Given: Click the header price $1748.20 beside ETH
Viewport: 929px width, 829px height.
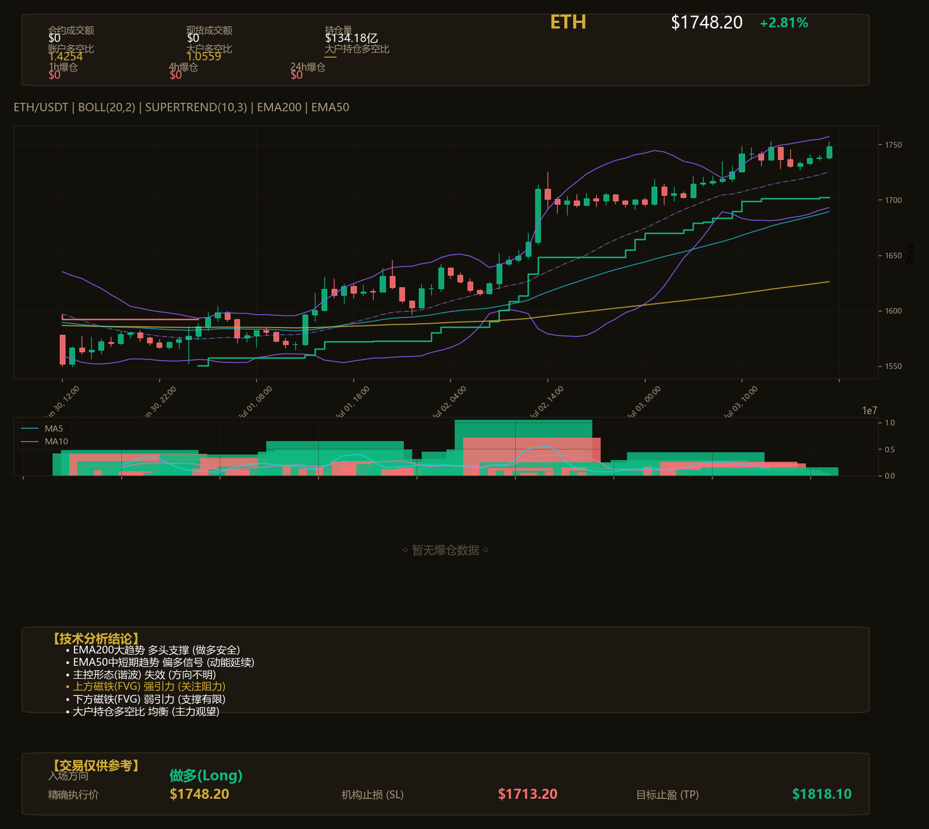Looking at the screenshot, I should (706, 22).
